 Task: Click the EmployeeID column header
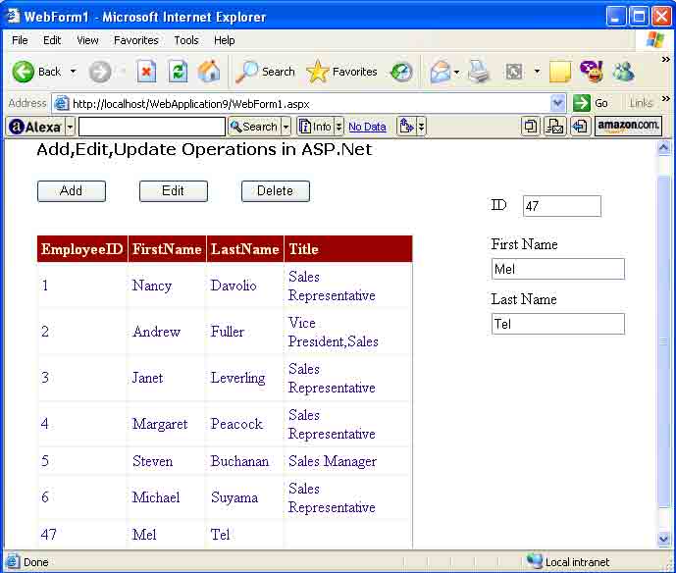(x=82, y=249)
